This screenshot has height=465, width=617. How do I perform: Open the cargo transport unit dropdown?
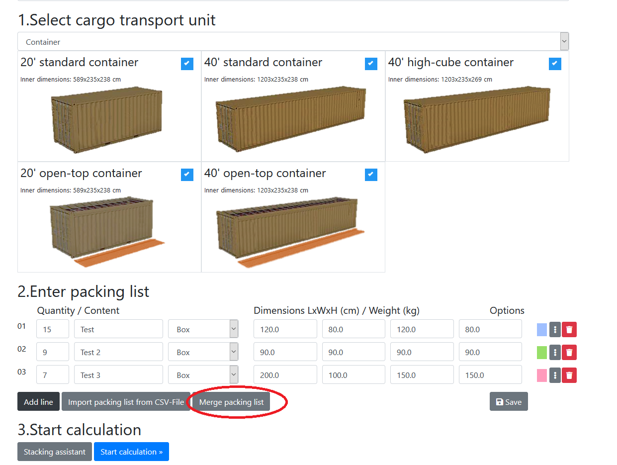pos(293,42)
